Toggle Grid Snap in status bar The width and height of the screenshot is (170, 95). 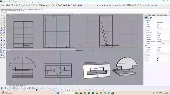click(x=53, y=90)
